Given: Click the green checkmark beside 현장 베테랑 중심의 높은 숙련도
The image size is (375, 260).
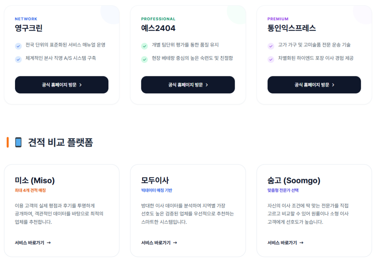Looking at the screenshot, I should 145,59.
